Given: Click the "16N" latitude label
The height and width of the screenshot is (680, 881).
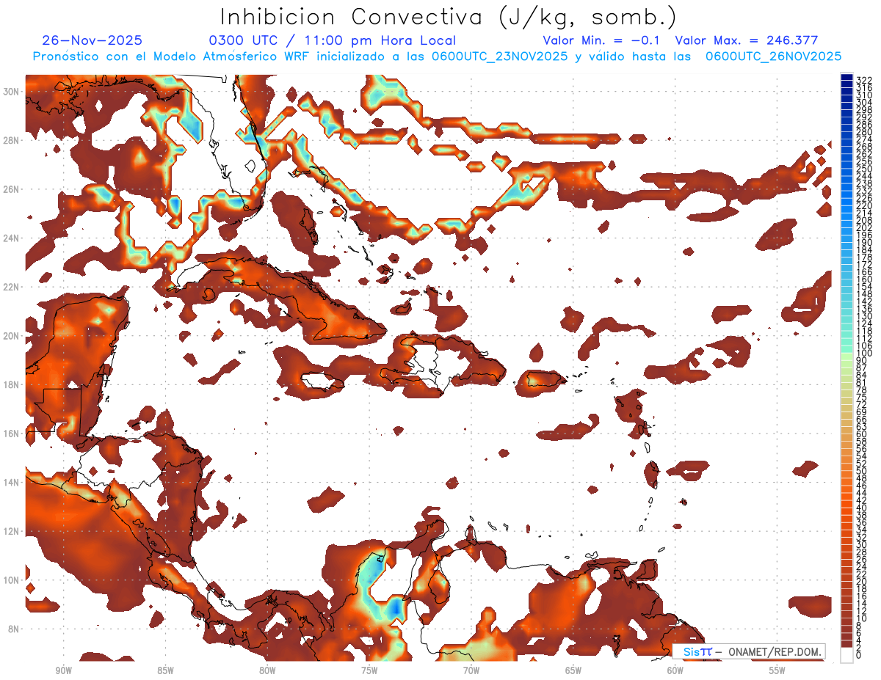Looking at the screenshot, I should point(12,433).
